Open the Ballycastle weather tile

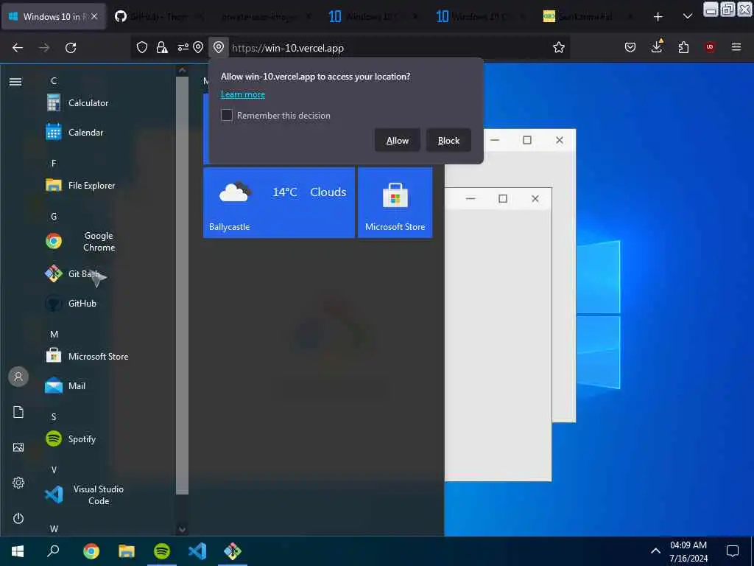279,203
